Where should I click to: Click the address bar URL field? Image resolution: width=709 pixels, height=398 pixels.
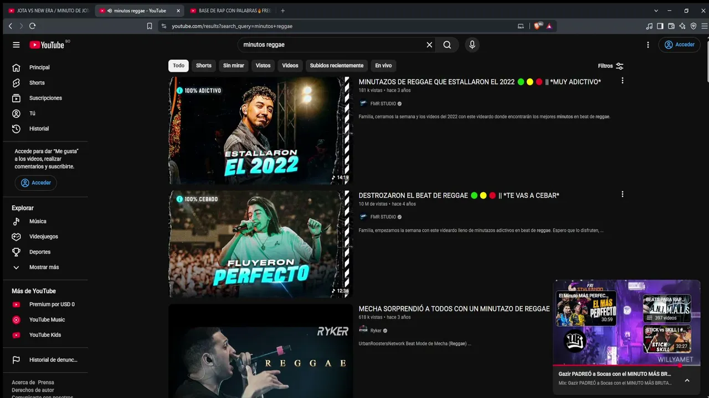pyautogui.click(x=338, y=26)
